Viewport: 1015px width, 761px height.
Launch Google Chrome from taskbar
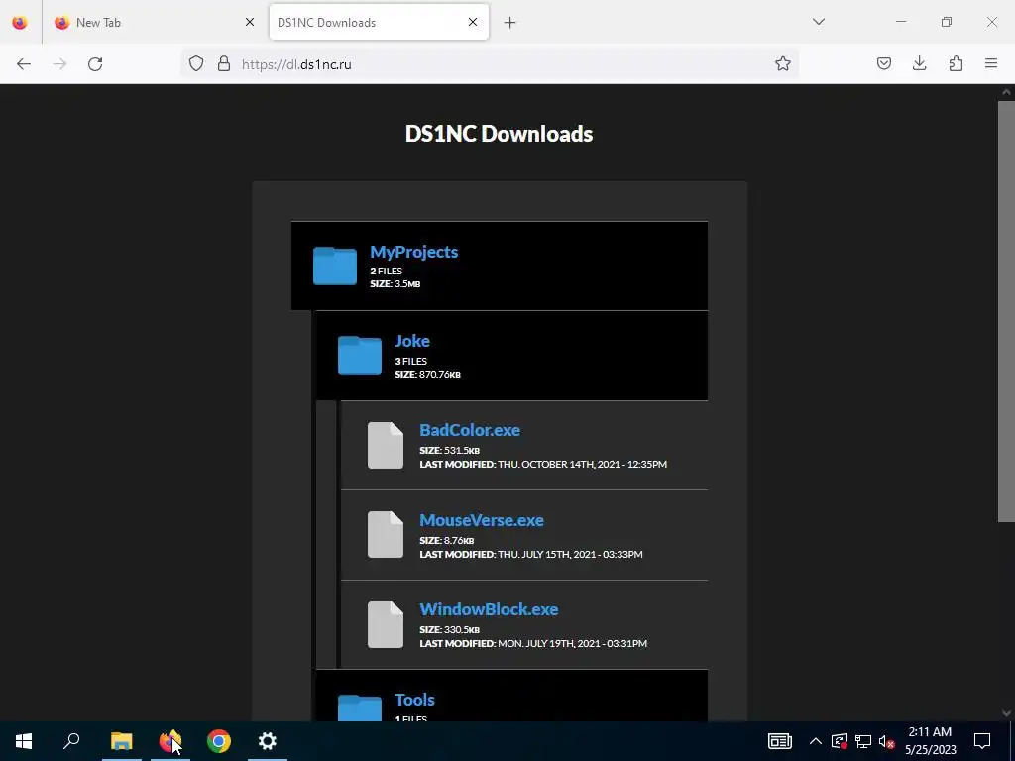(219, 741)
